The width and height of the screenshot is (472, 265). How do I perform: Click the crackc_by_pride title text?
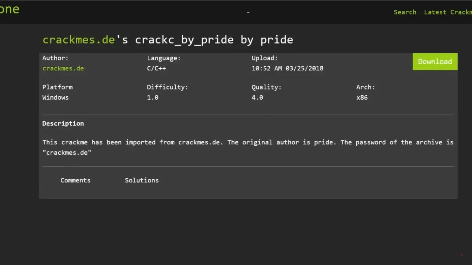184,40
